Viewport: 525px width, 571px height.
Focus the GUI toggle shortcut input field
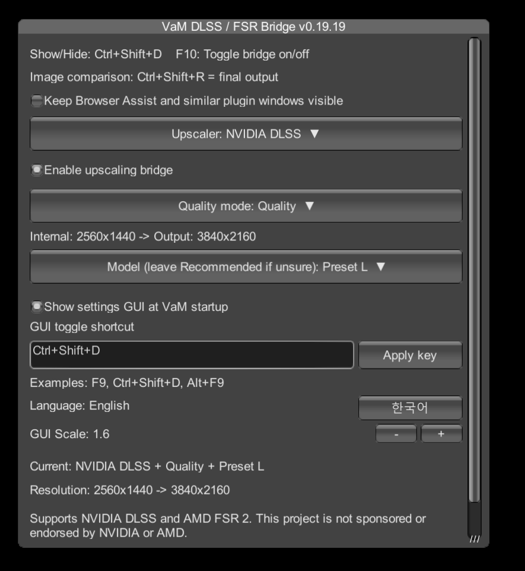192,355
